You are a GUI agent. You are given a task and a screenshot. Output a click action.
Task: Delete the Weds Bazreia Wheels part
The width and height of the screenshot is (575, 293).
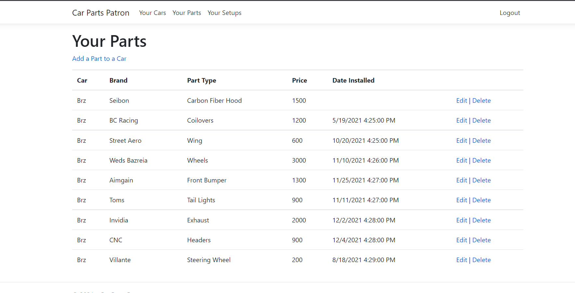point(481,160)
